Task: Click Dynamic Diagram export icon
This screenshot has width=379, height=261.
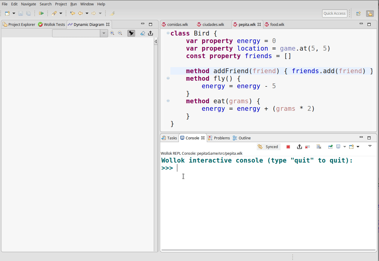Action: [x=151, y=33]
